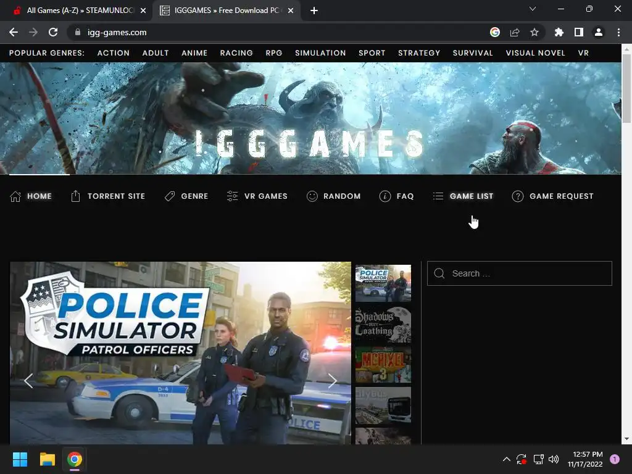Switch to the STEAMUNLOCKED All Games tab
The image size is (632, 474).
coord(80,10)
